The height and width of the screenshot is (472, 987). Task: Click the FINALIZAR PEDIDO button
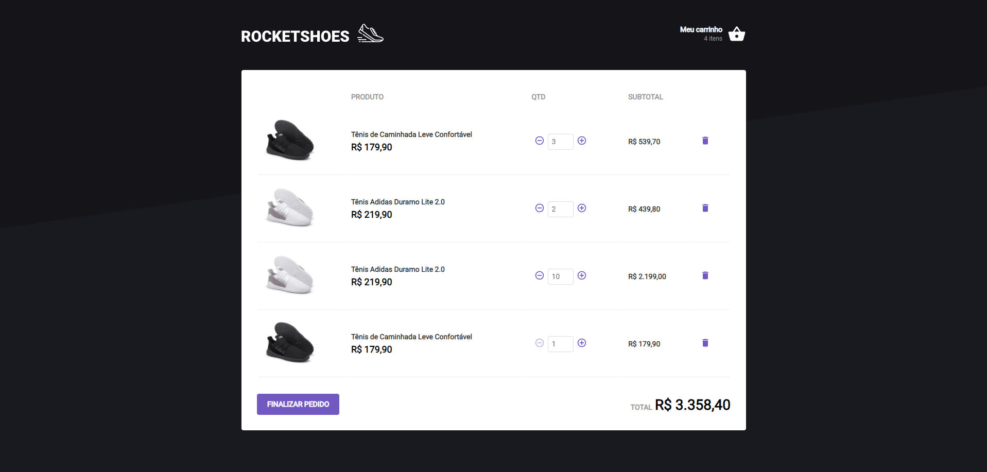[298, 404]
